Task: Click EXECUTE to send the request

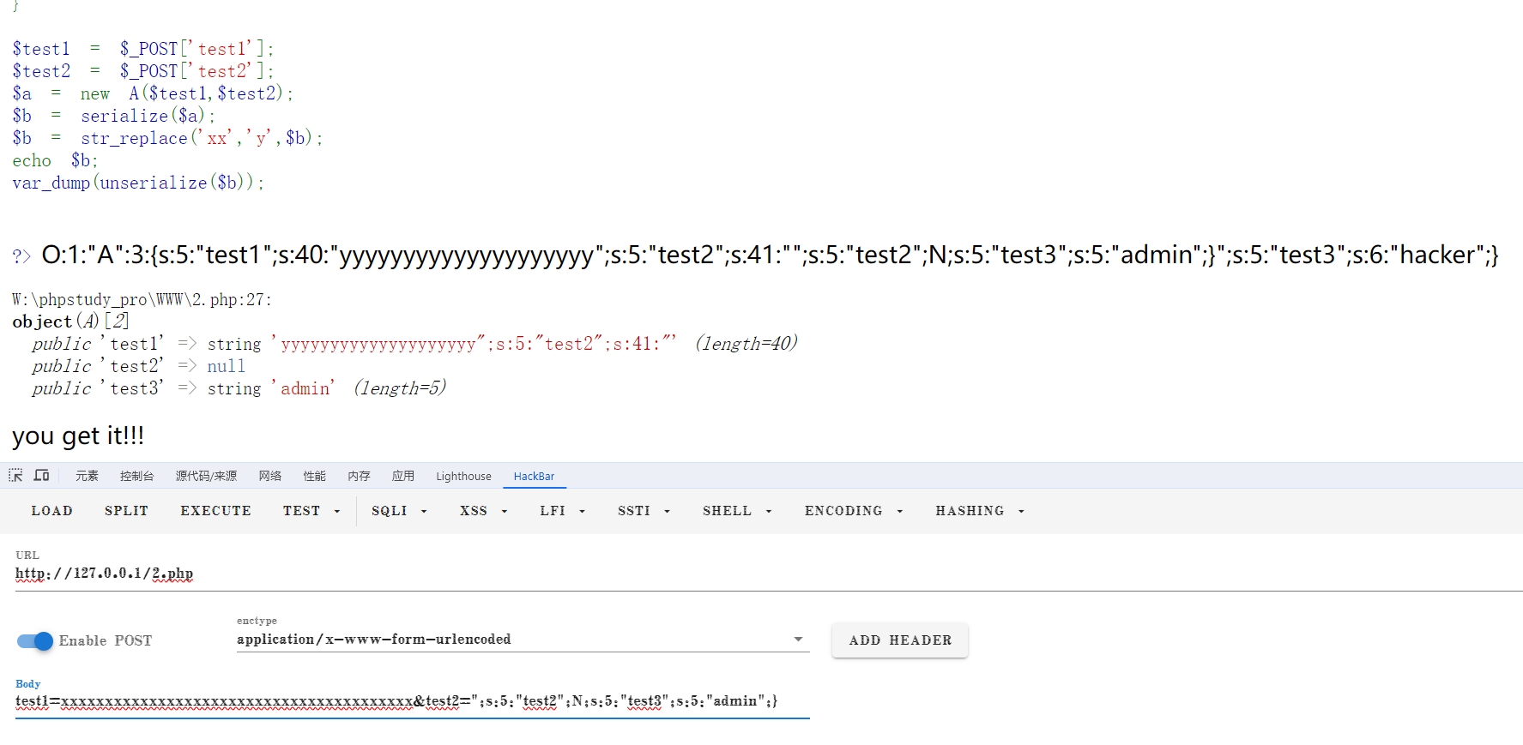Action: [x=215, y=511]
